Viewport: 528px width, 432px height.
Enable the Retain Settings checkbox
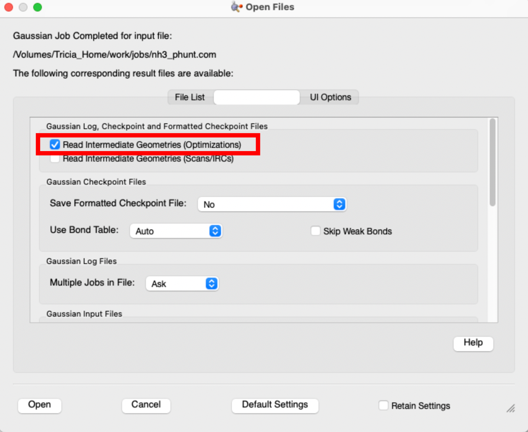click(x=384, y=405)
